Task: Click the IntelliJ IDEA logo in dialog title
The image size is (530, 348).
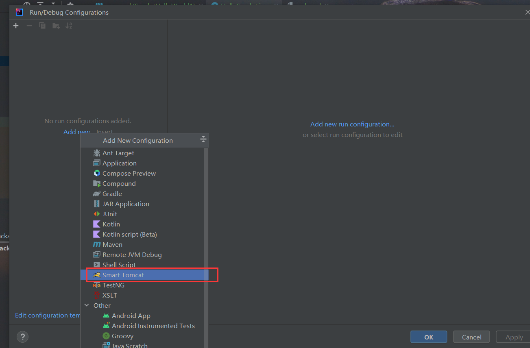Action: (20, 12)
